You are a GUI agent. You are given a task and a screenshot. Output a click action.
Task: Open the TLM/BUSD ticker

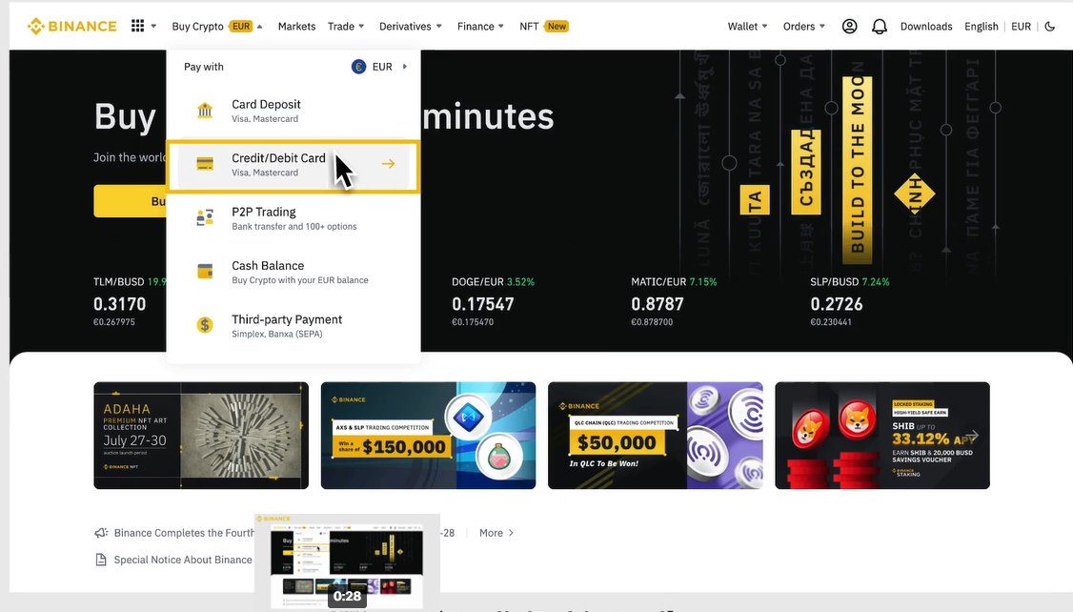click(x=130, y=301)
